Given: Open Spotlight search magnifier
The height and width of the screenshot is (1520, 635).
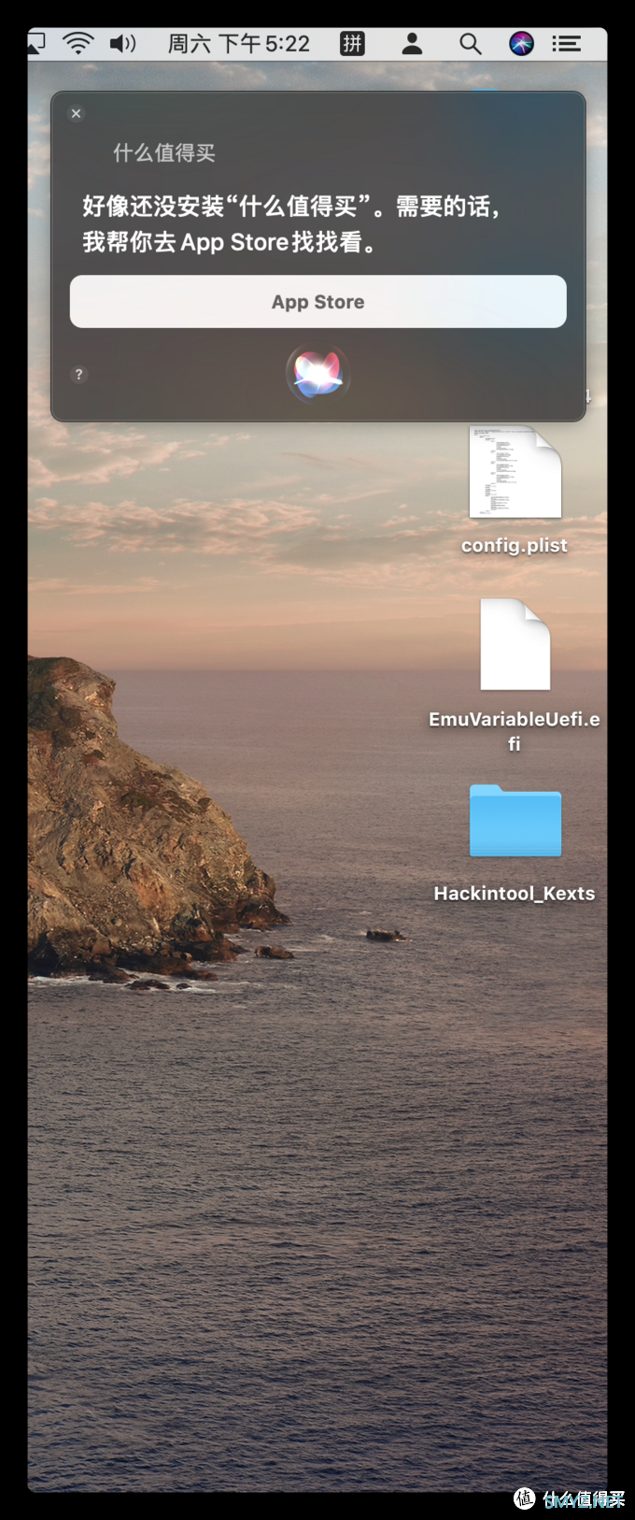Looking at the screenshot, I should pos(471,43).
